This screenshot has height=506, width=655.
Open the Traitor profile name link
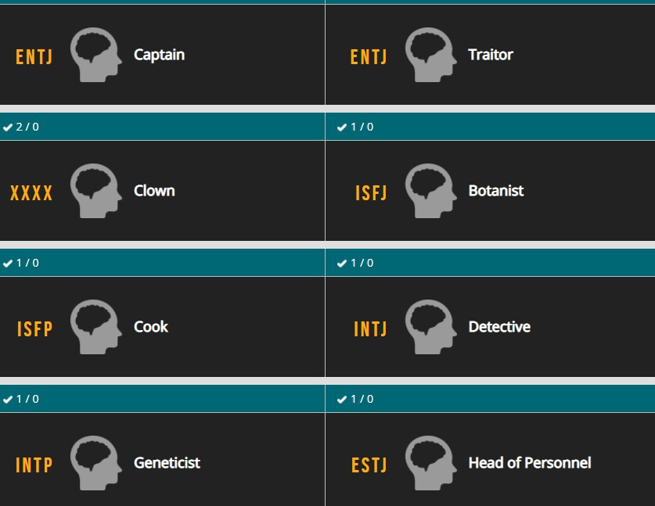tap(491, 55)
